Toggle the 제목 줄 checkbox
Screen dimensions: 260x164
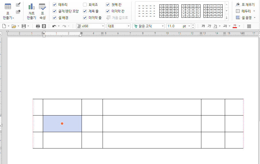85,11
